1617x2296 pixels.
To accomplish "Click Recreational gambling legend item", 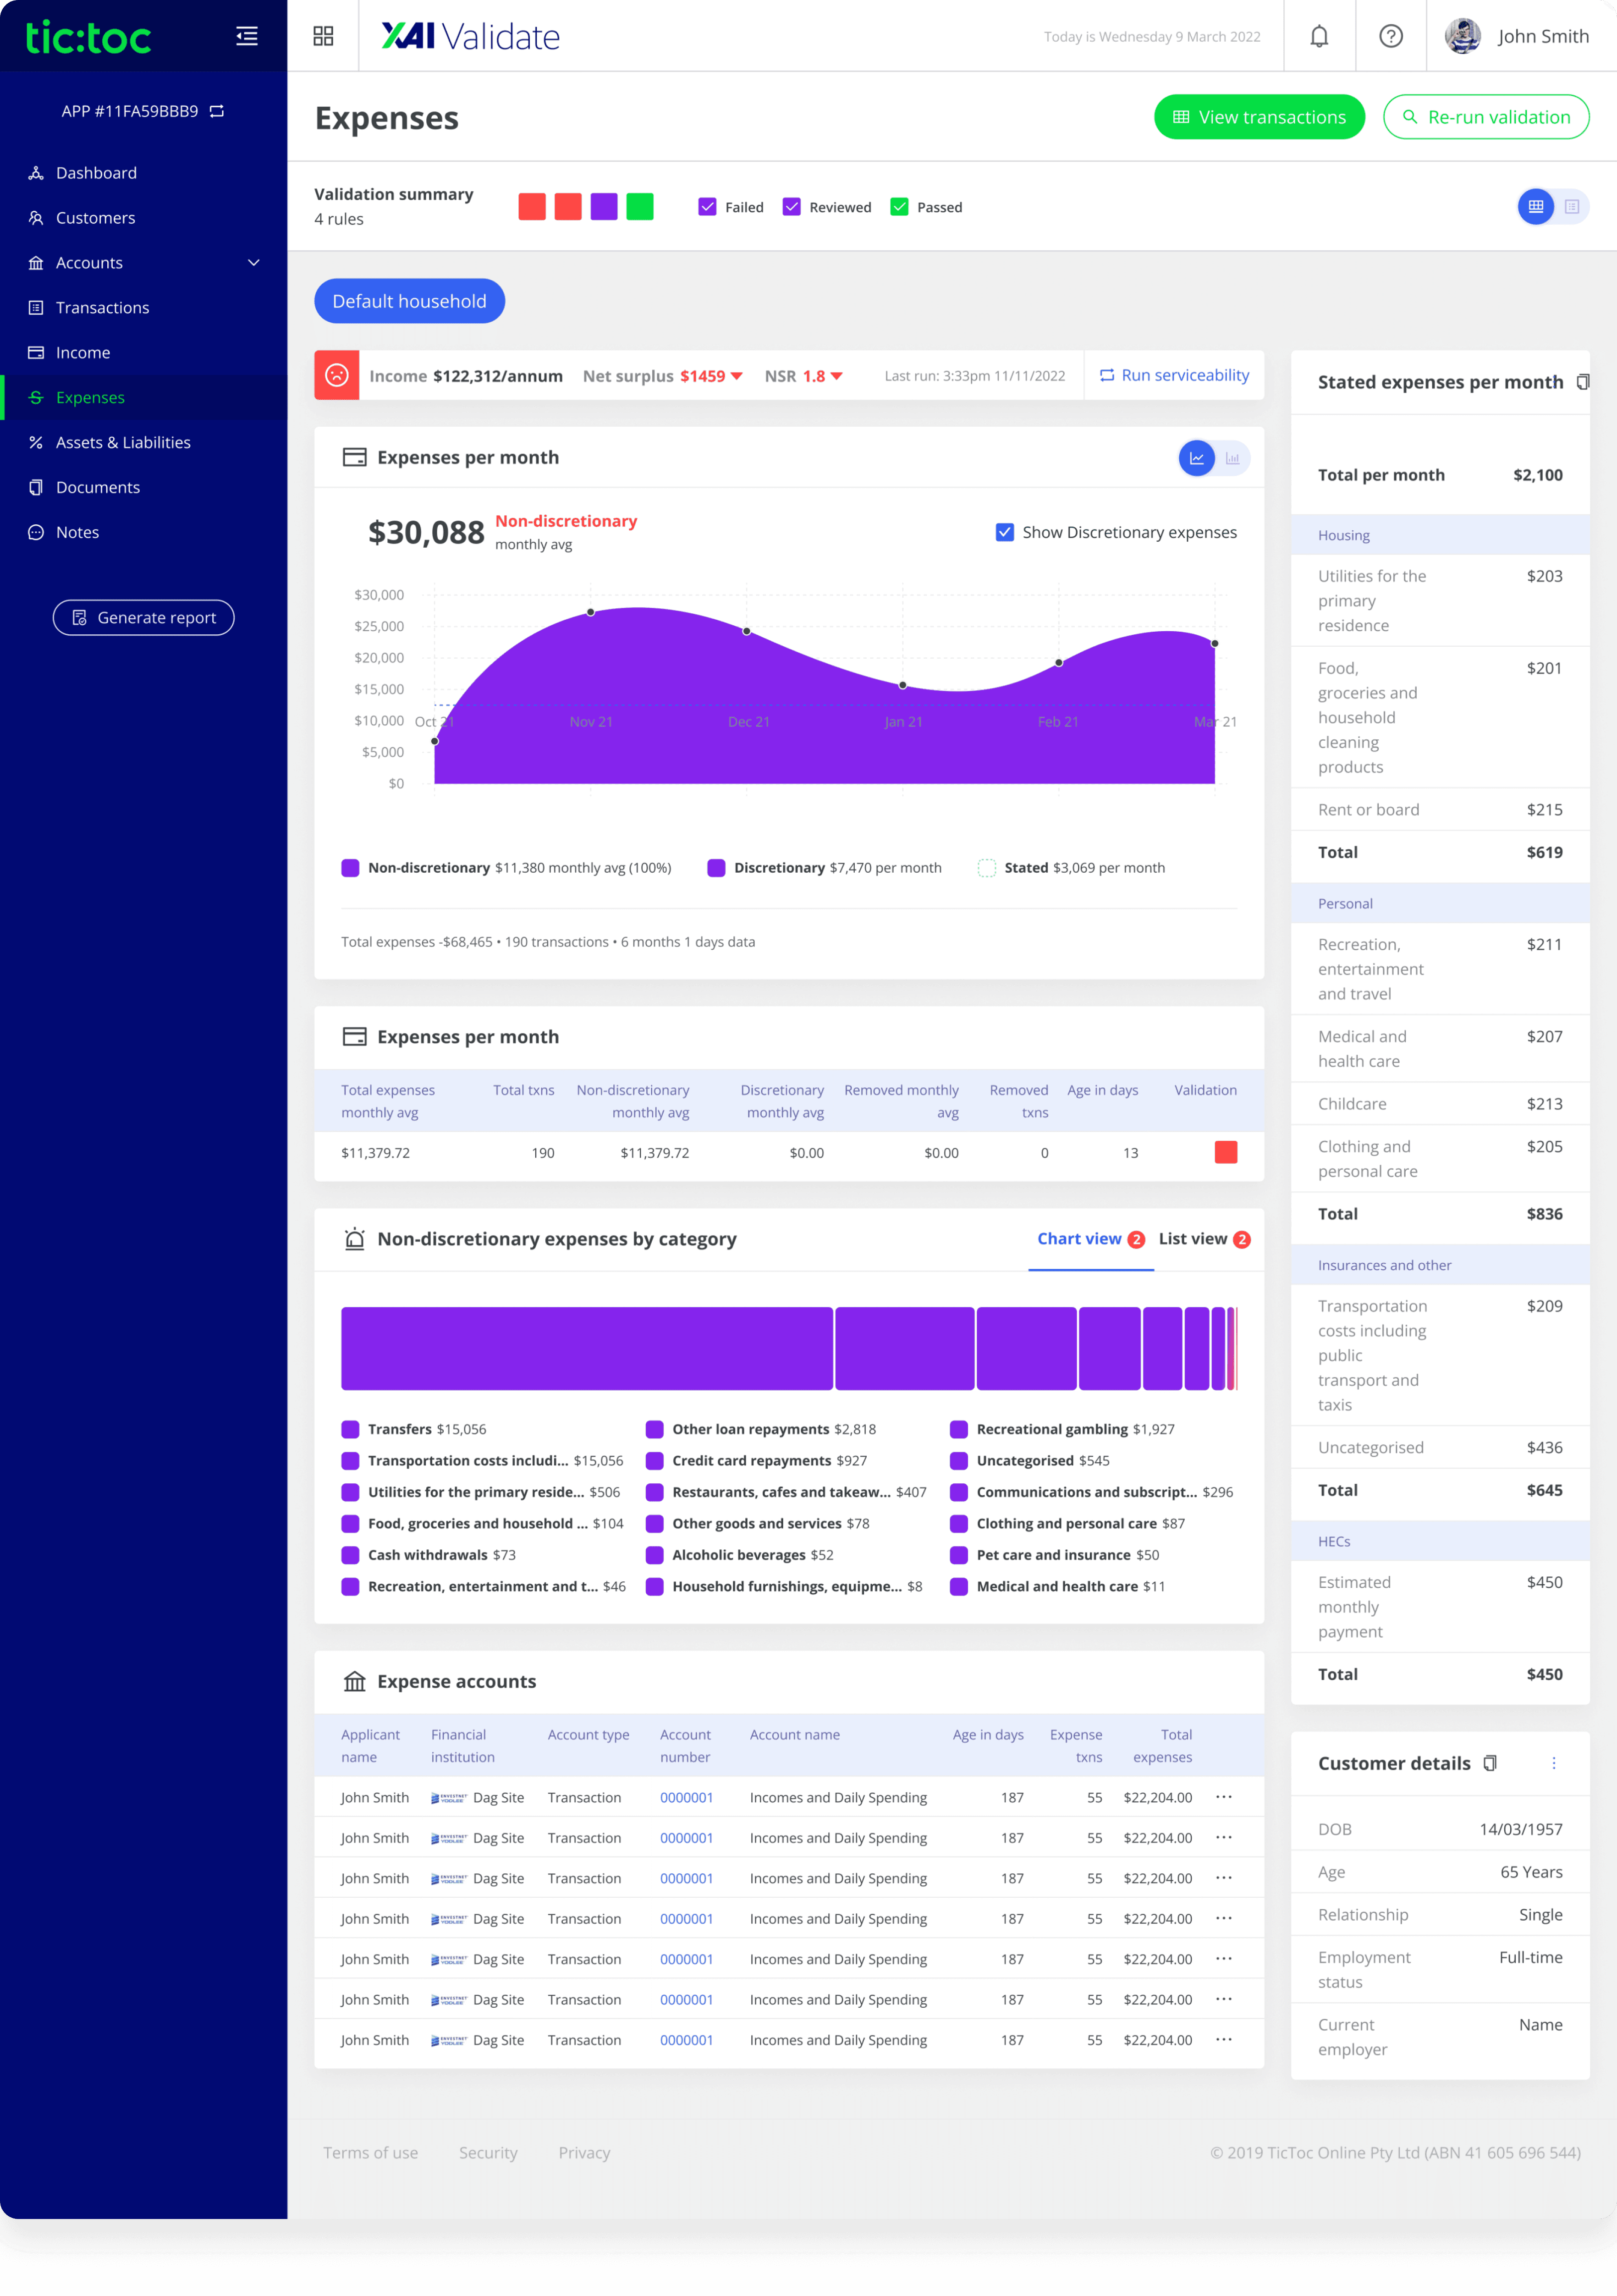I will pyautogui.click(x=1063, y=1429).
